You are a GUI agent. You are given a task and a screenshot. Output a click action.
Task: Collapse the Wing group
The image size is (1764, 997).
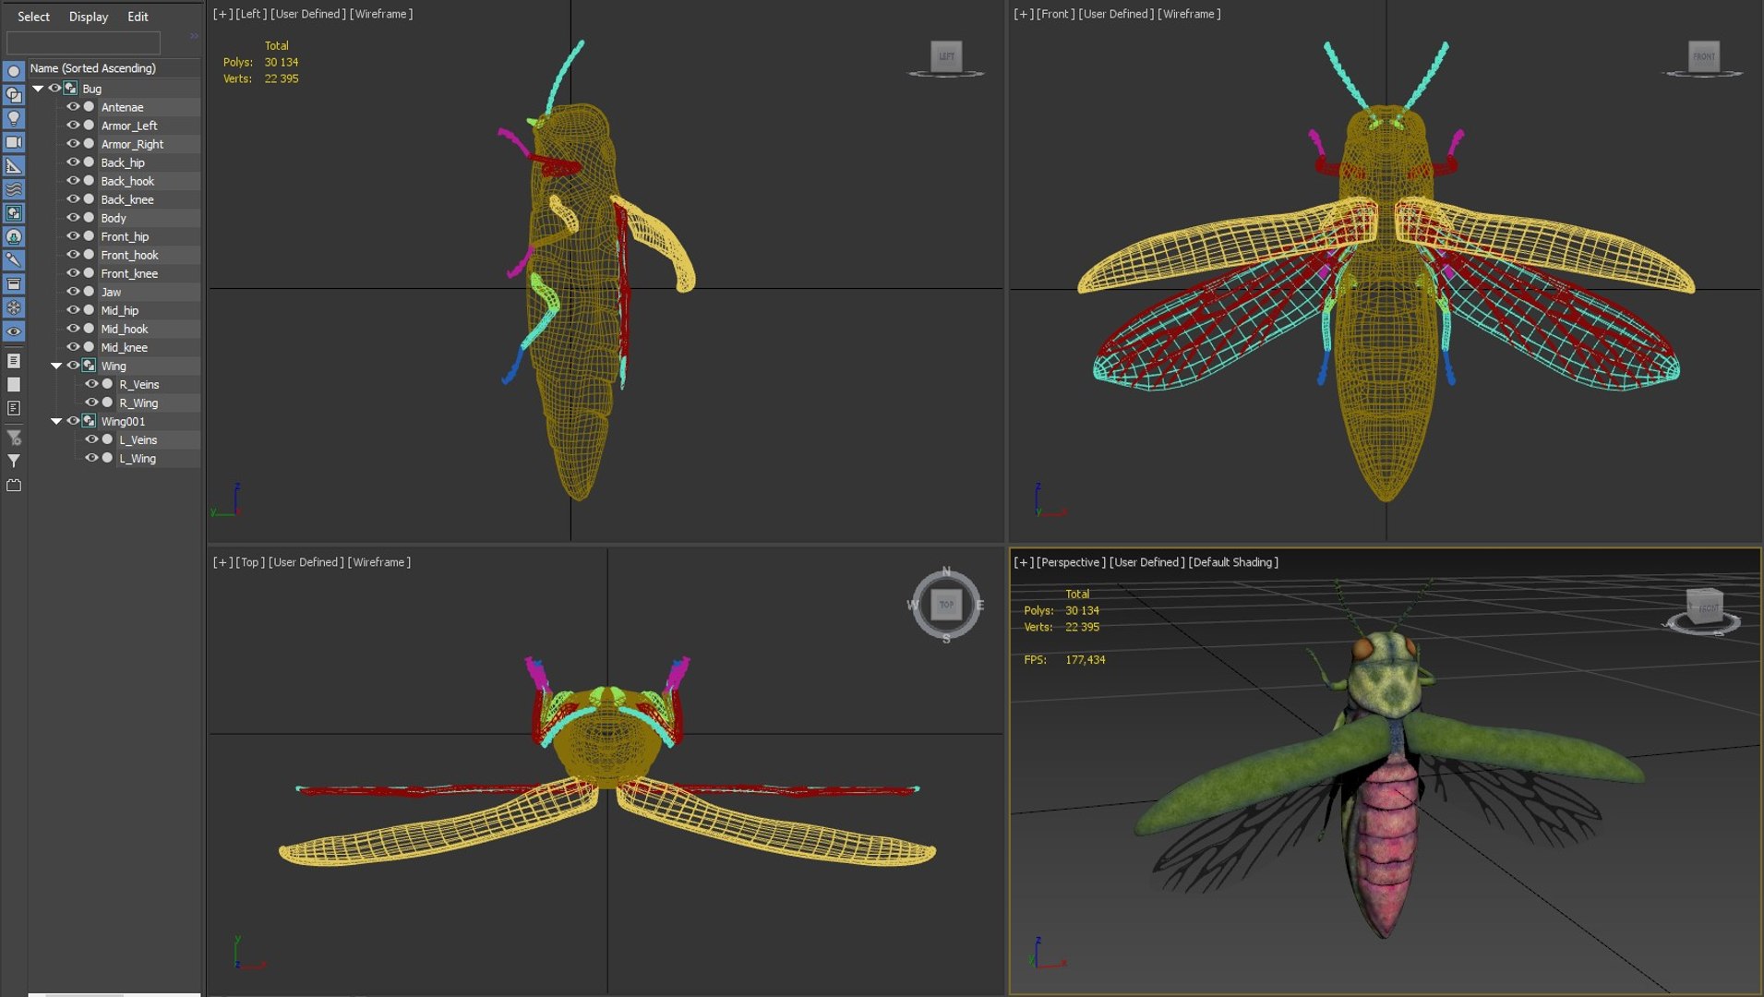coord(56,366)
